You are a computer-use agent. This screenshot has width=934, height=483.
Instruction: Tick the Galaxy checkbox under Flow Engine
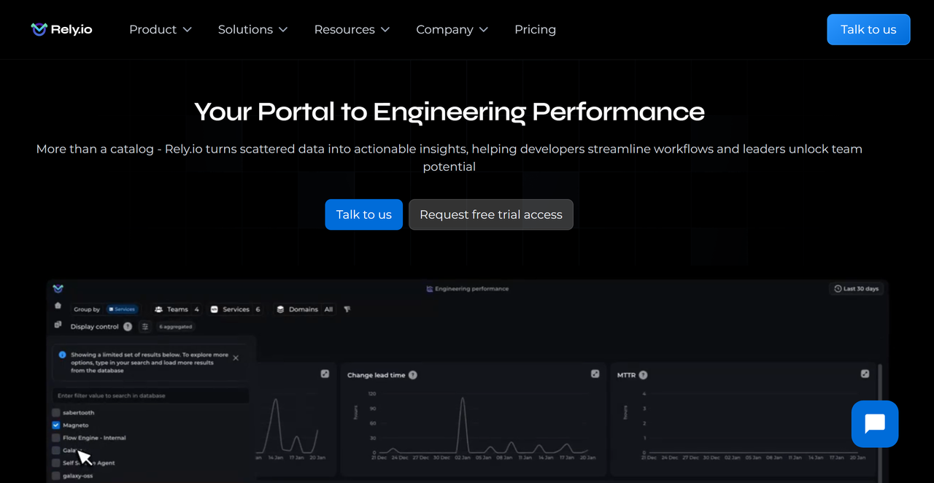click(x=56, y=450)
